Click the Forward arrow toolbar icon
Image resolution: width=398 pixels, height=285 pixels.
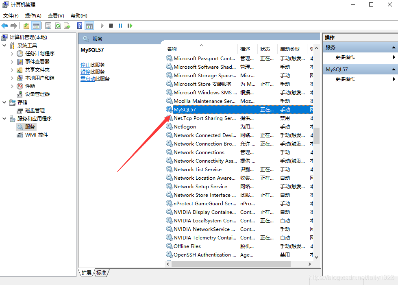(x=14, y=26)
